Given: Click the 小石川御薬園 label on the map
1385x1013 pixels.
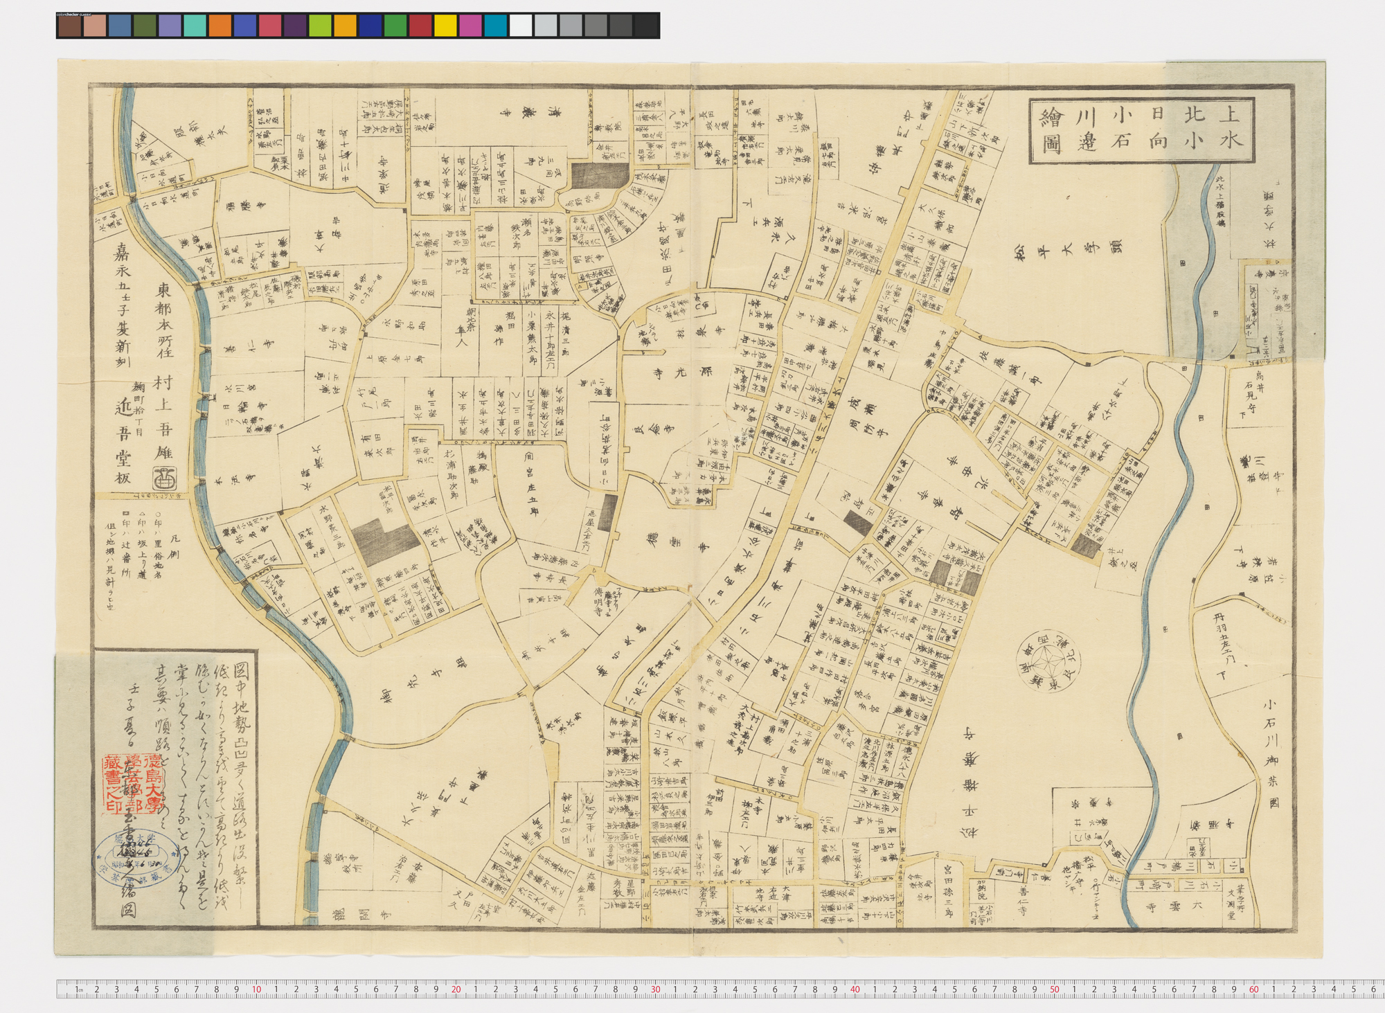Looking at the screenshot, I should [1272, 752].
